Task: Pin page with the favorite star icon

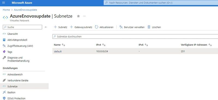Action: point(78,16)
